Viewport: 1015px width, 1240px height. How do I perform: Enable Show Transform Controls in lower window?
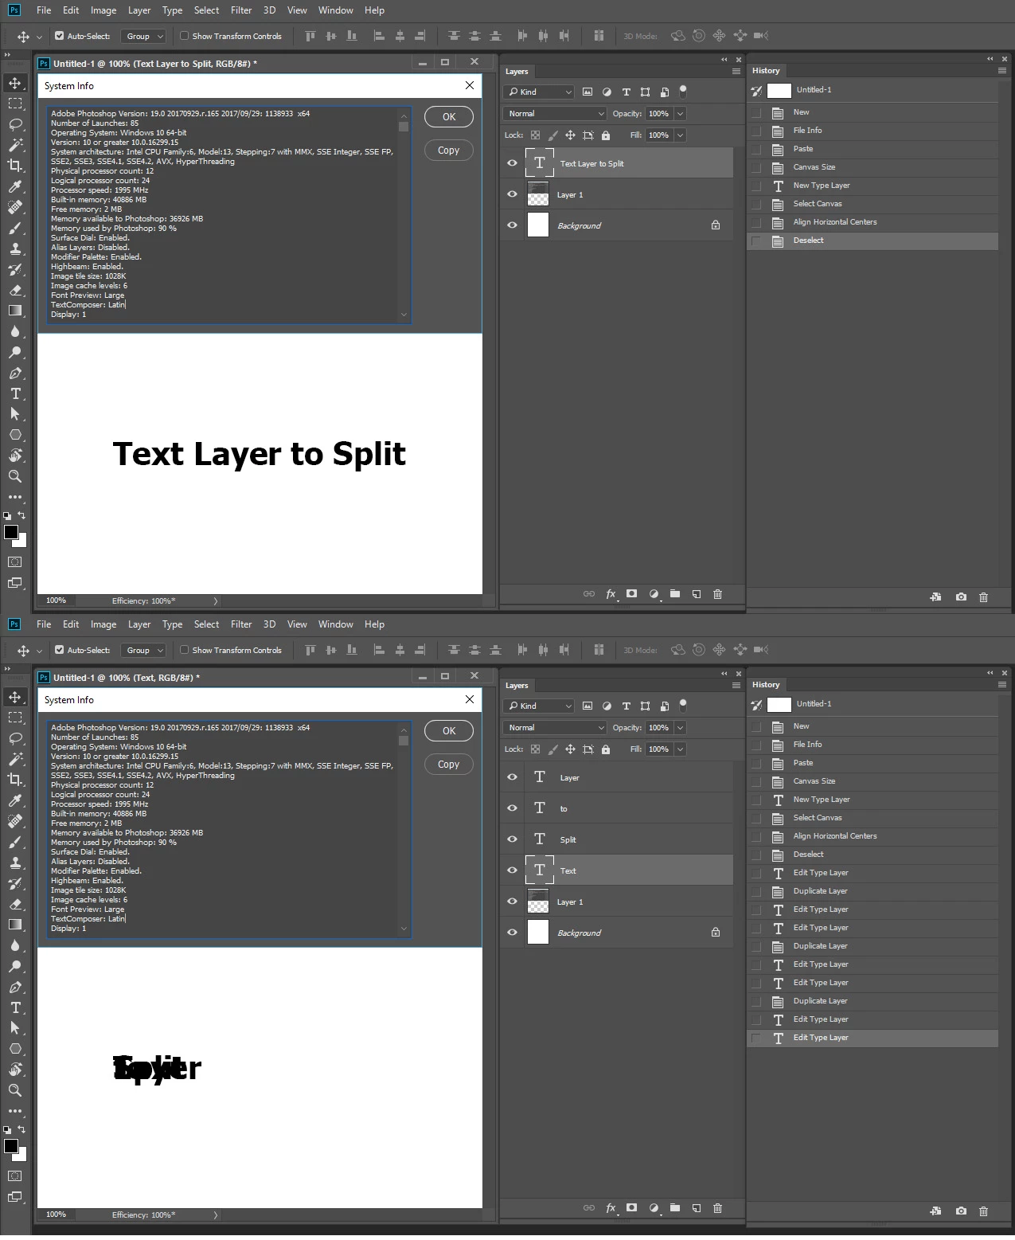[x=184, y=650]
